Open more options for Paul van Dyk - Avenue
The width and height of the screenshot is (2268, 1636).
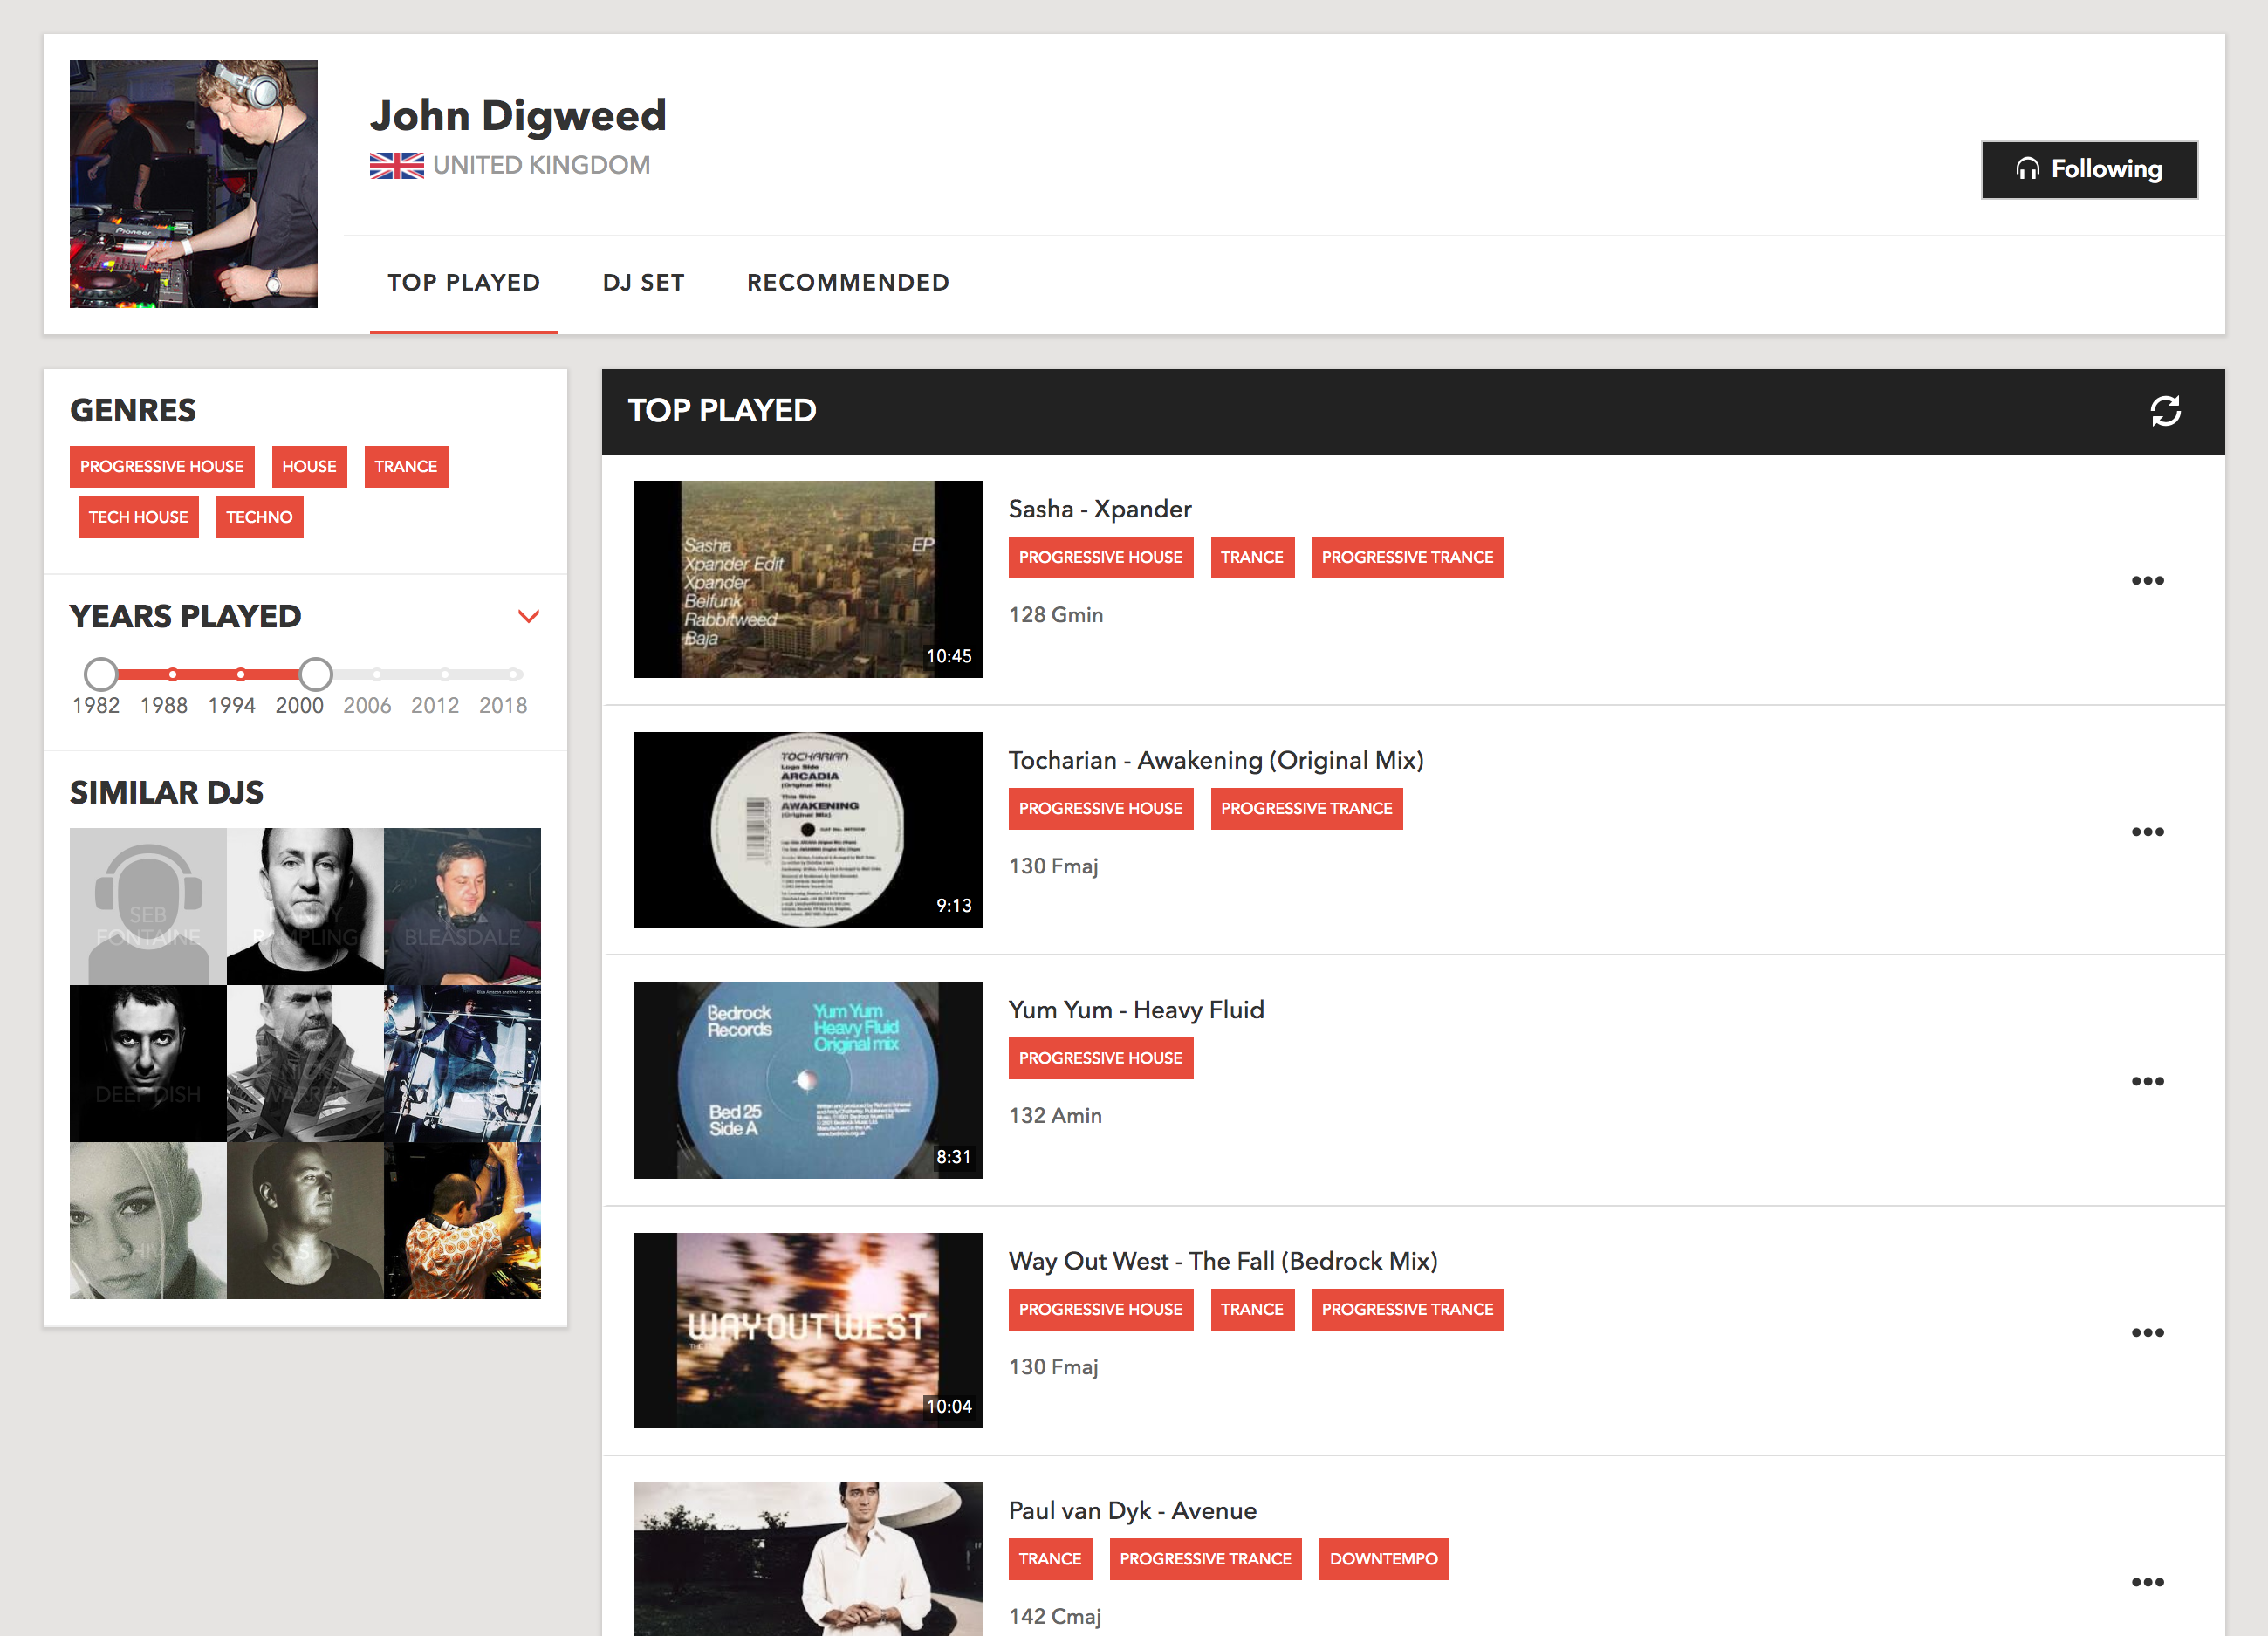pyautogui.click(x=2147, y=1582)
